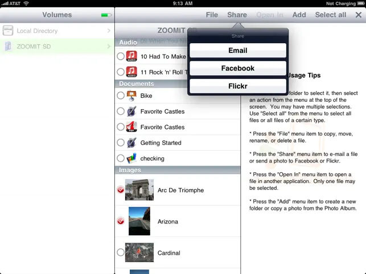366x274 pixels.
Task: Click the Wi-Fi icon in the status bar
Action: [26, 3]
